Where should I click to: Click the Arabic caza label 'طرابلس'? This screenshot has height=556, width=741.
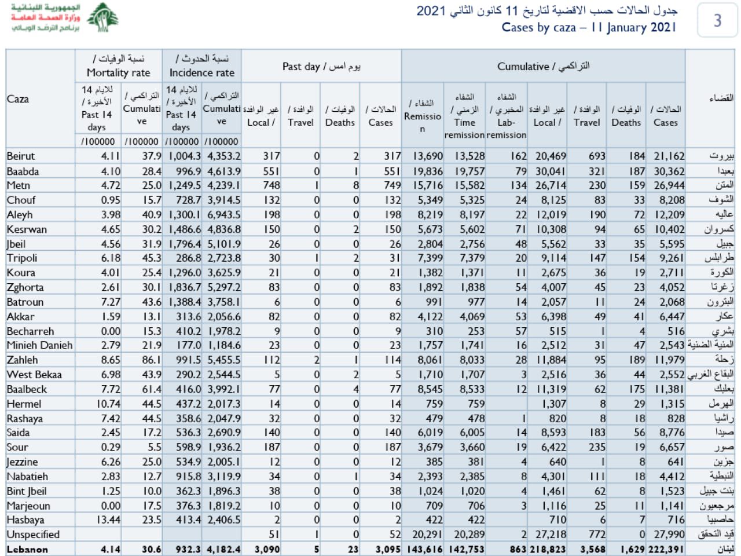720,258
